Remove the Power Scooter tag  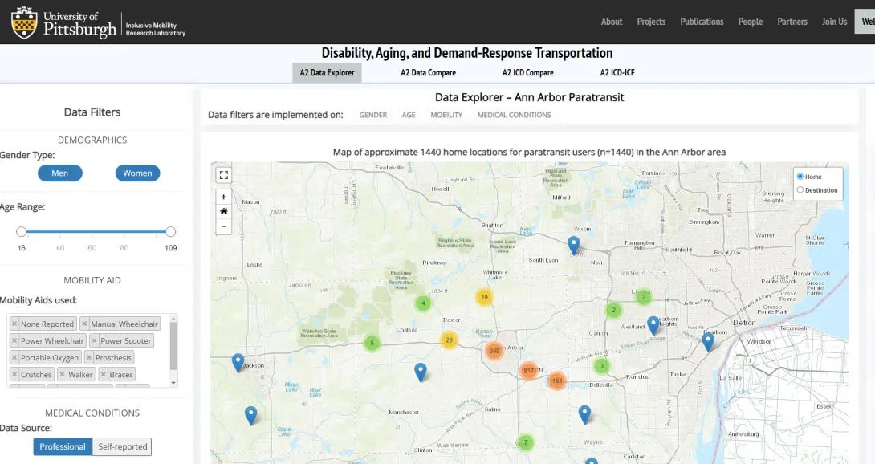(x=94, y=340)
